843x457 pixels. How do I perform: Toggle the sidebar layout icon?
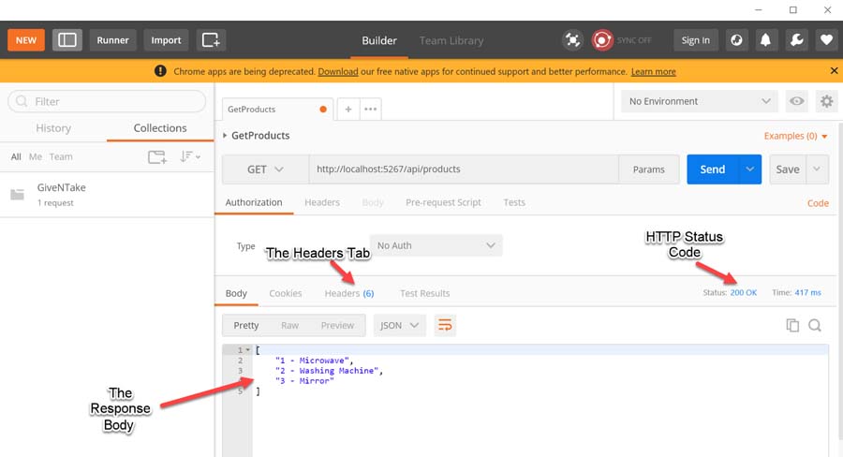(67, 40)
